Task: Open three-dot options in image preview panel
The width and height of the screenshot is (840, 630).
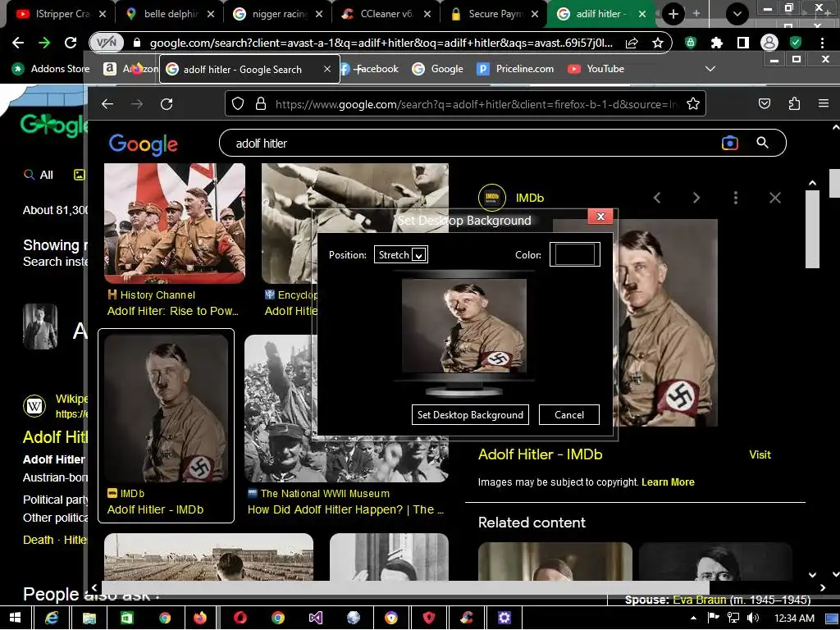Action: [x=736, y=198]
